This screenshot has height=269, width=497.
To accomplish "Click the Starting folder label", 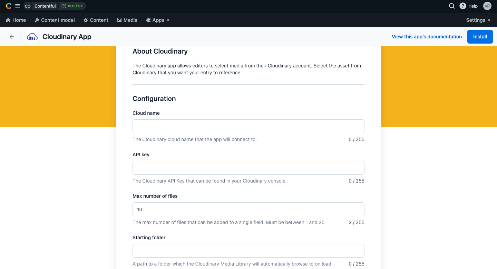I will click(149, 238).
